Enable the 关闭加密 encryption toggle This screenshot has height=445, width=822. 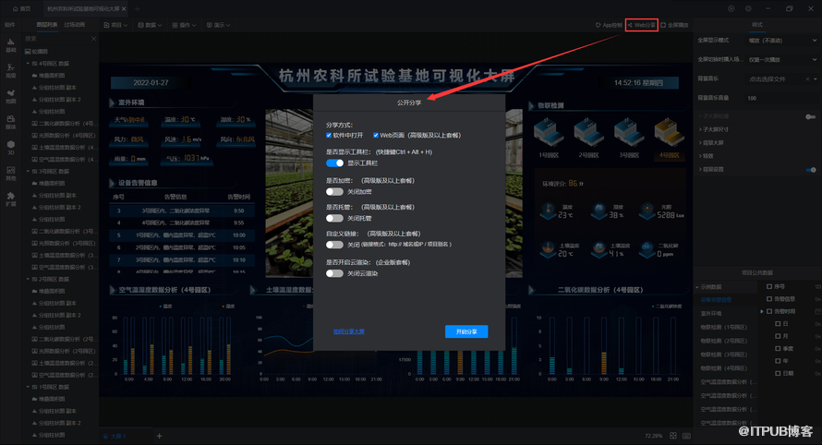point(334,190)
